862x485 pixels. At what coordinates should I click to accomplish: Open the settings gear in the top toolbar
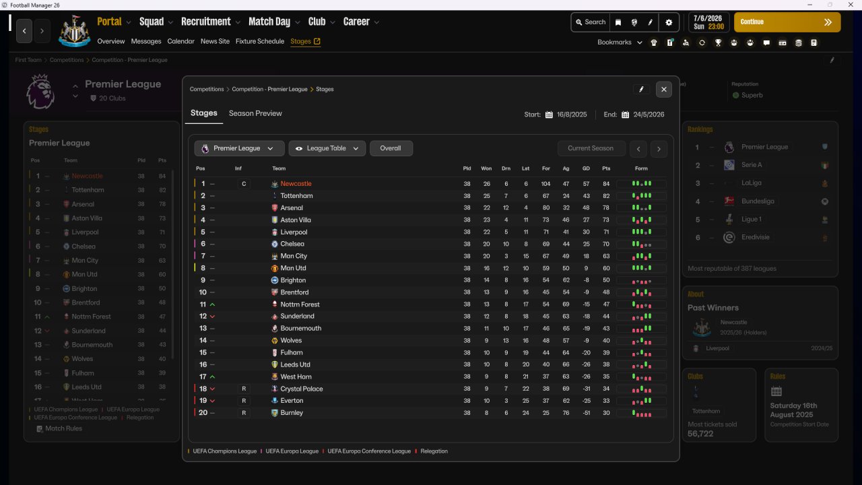(x=669, y=22)
